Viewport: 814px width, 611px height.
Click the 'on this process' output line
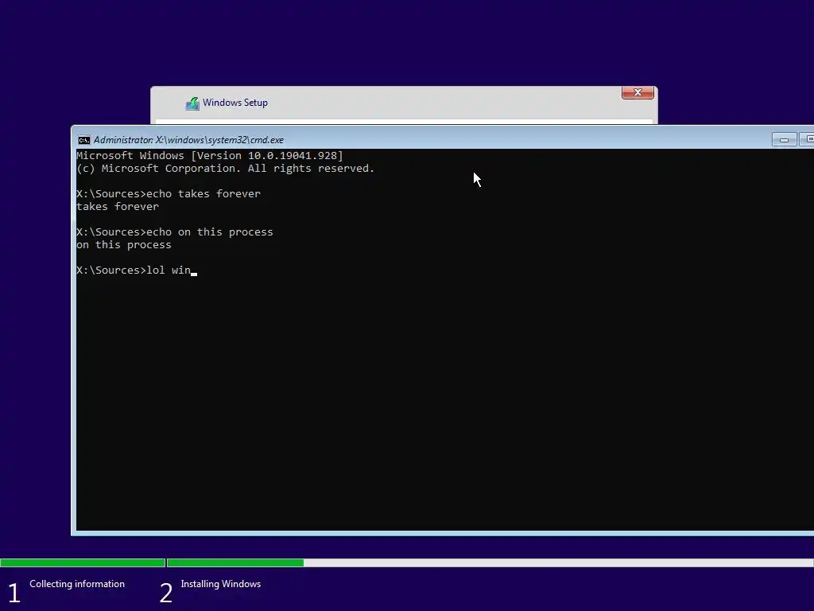click(123, 245)
